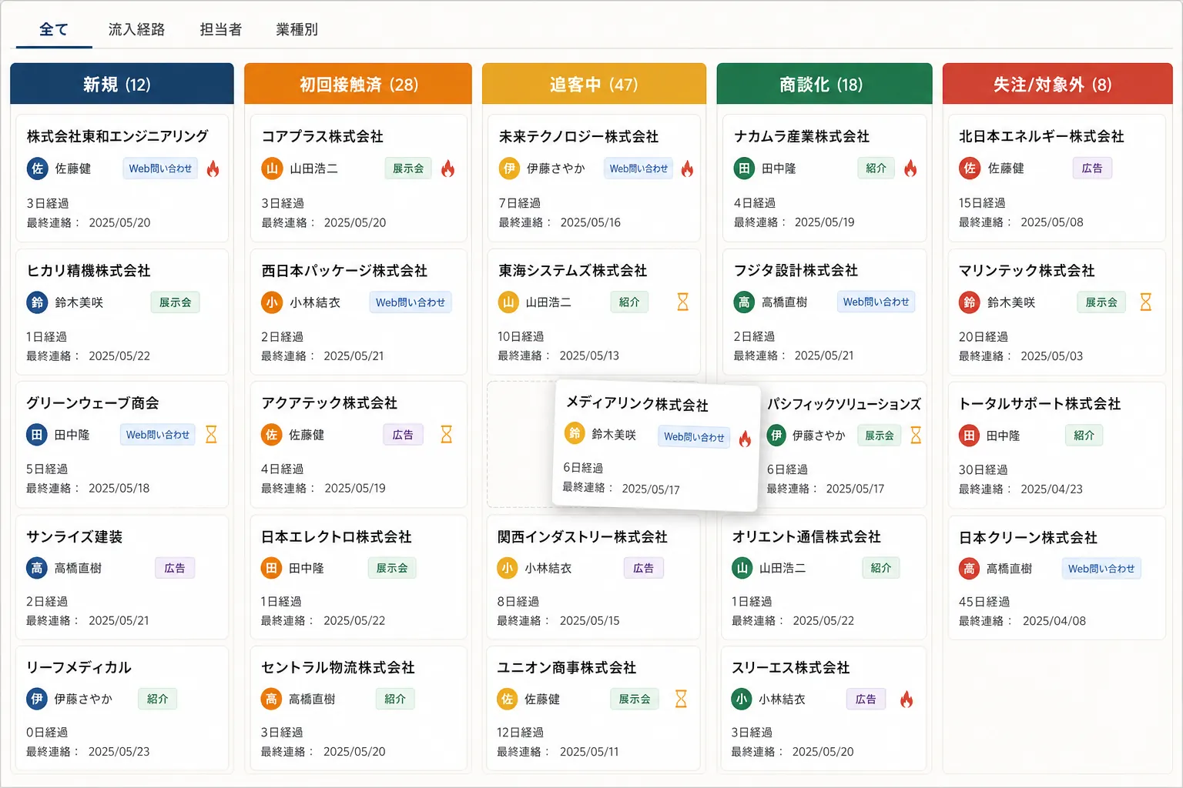Click 紹介 tag on リーフメディカル card
Screen dimensions: 1183x788
pyautogui.click(x=157, y=699)
